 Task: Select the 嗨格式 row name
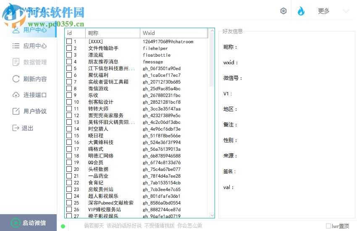(96, 149)
